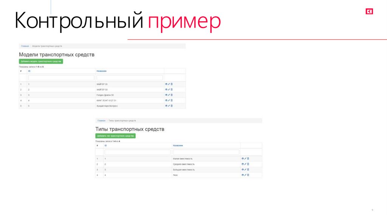Sort types table by Название column
Viewport: 387px width, 217px height.
[178, 146]
